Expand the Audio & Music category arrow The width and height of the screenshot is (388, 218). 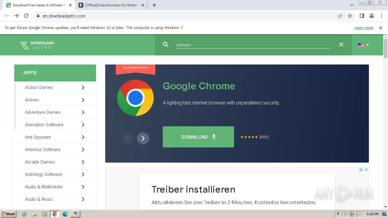83,199
